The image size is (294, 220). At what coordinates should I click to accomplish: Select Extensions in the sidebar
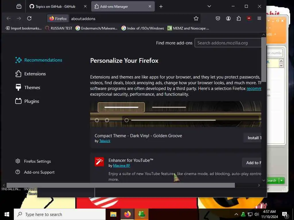click(x=30, y=74)
